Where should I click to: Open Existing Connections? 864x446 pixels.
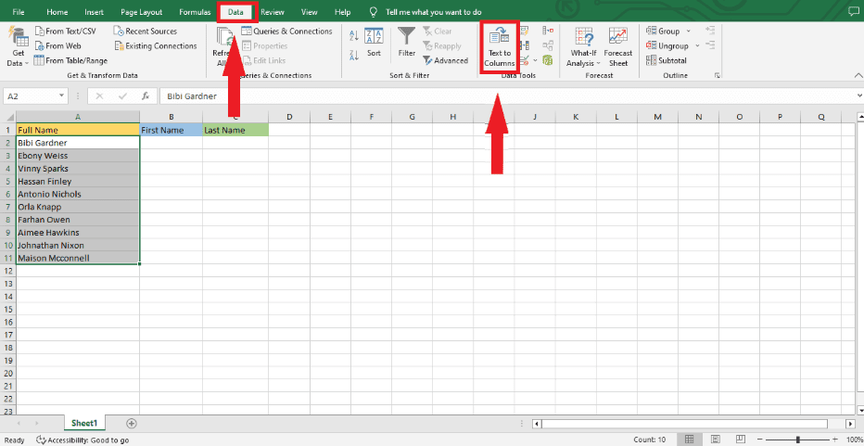pos(156,46)
